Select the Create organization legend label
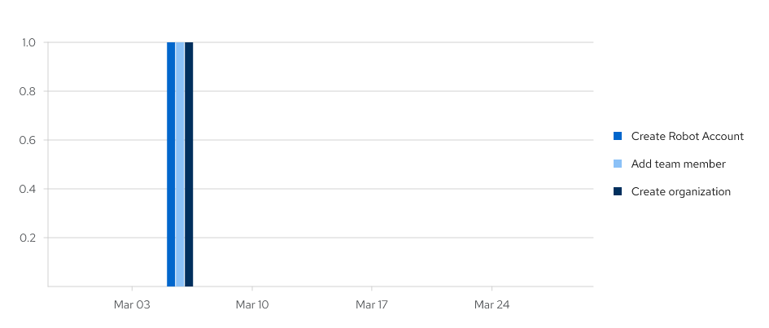Screen dimensions: 769x328 680,191
